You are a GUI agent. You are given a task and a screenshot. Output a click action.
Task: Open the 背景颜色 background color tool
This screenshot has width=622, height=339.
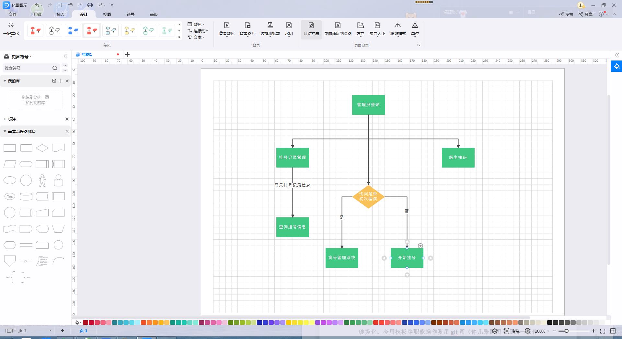click(x=226, y=29)
